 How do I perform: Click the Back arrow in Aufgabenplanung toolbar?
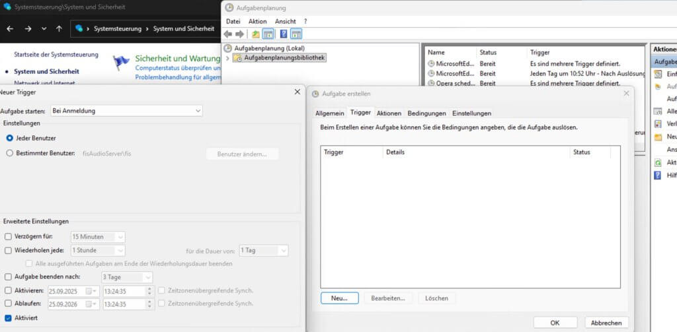pos(227,34)
